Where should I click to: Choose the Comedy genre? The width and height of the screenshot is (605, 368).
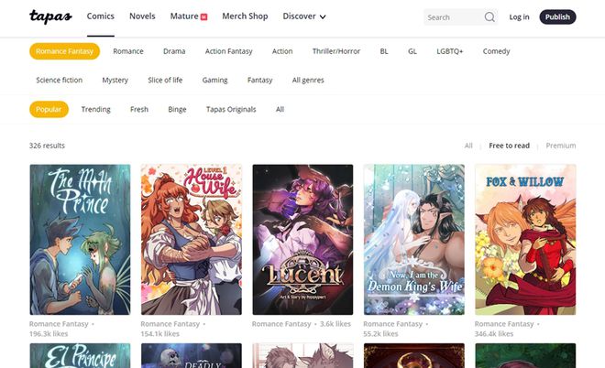(x=496, y=51)
